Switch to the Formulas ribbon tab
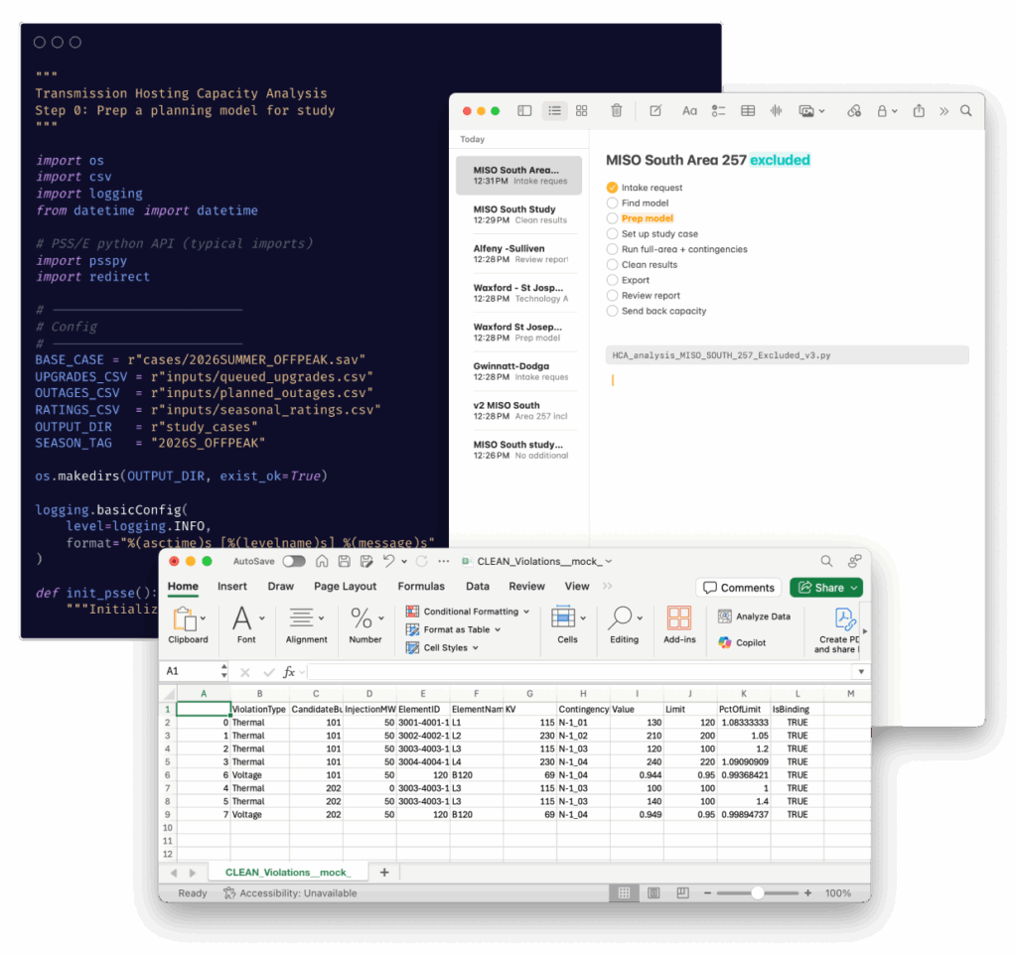1017x957 pixels. (x=421, y=587)
